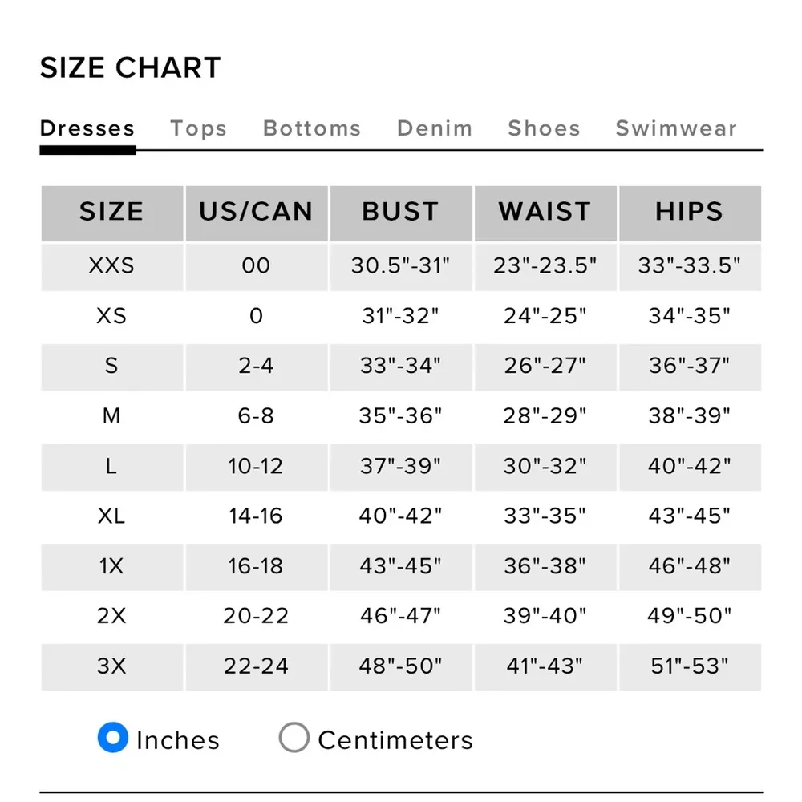Screen dimensions: 802x802
Task: Click the SIZE CHART heading
Action: [x=131, y=69]
